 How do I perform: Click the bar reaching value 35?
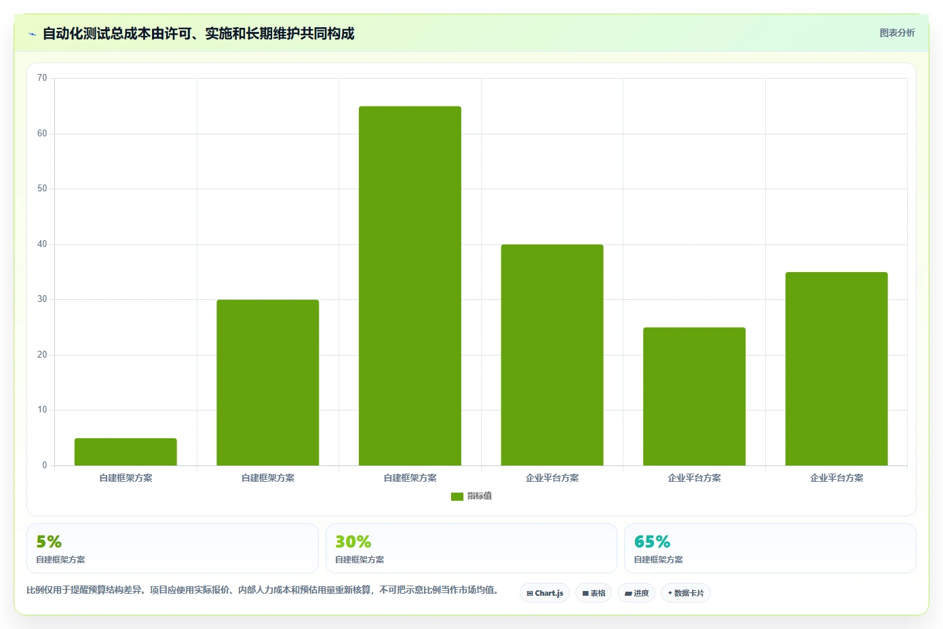pos(836,368)
